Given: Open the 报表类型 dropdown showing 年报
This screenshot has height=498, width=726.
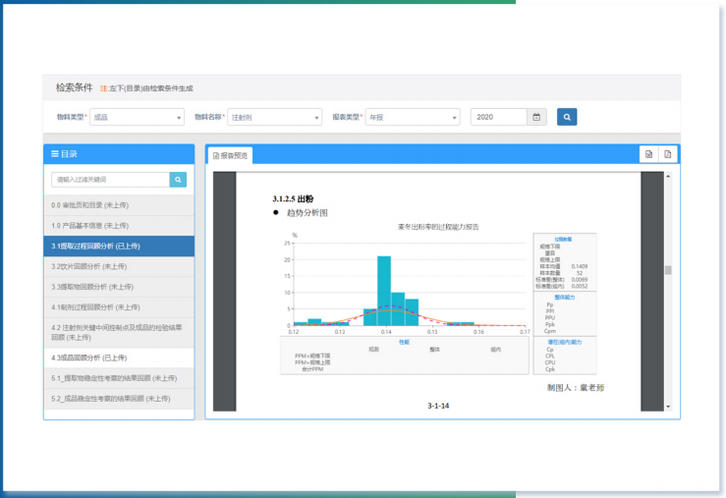Looking at the screenshot, I should click(412, 117).
